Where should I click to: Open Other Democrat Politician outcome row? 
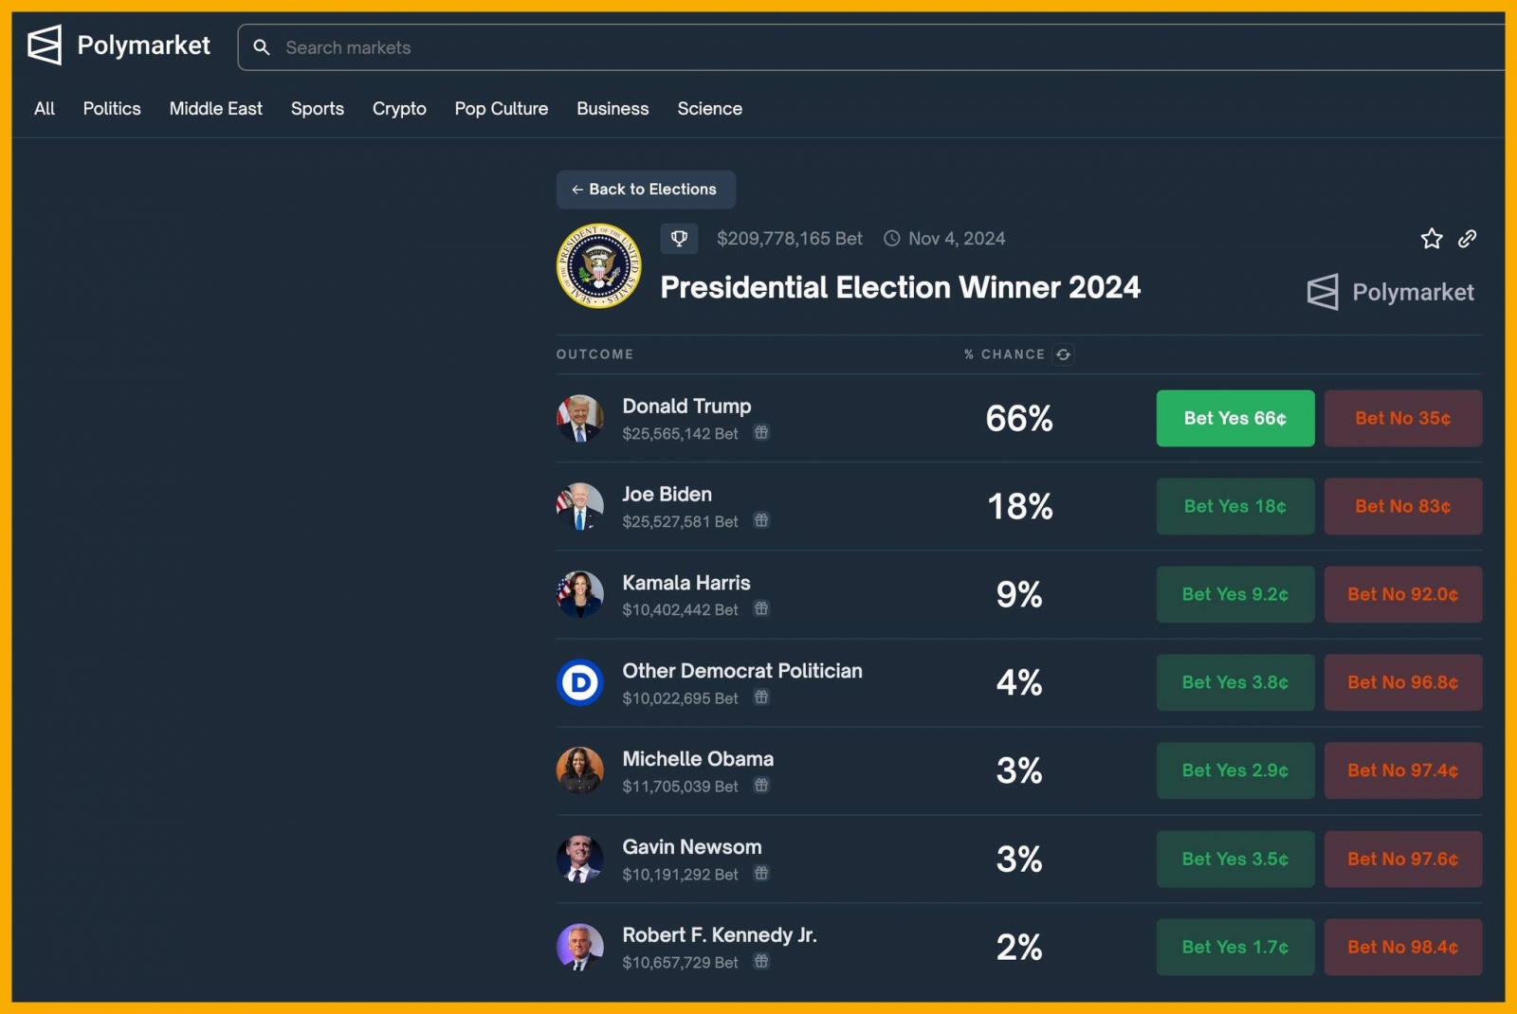(741, 672)
